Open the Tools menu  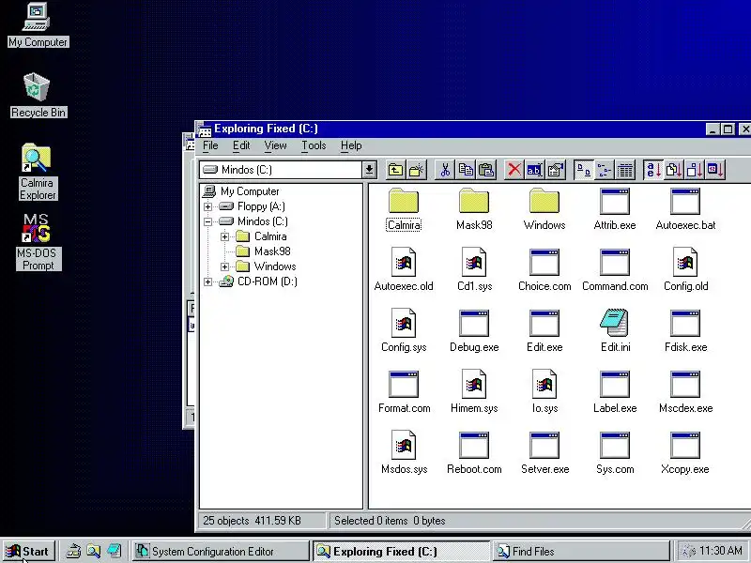click(314, 145)
